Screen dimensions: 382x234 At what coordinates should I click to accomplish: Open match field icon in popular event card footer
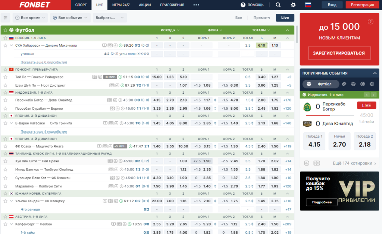[317, 163]
